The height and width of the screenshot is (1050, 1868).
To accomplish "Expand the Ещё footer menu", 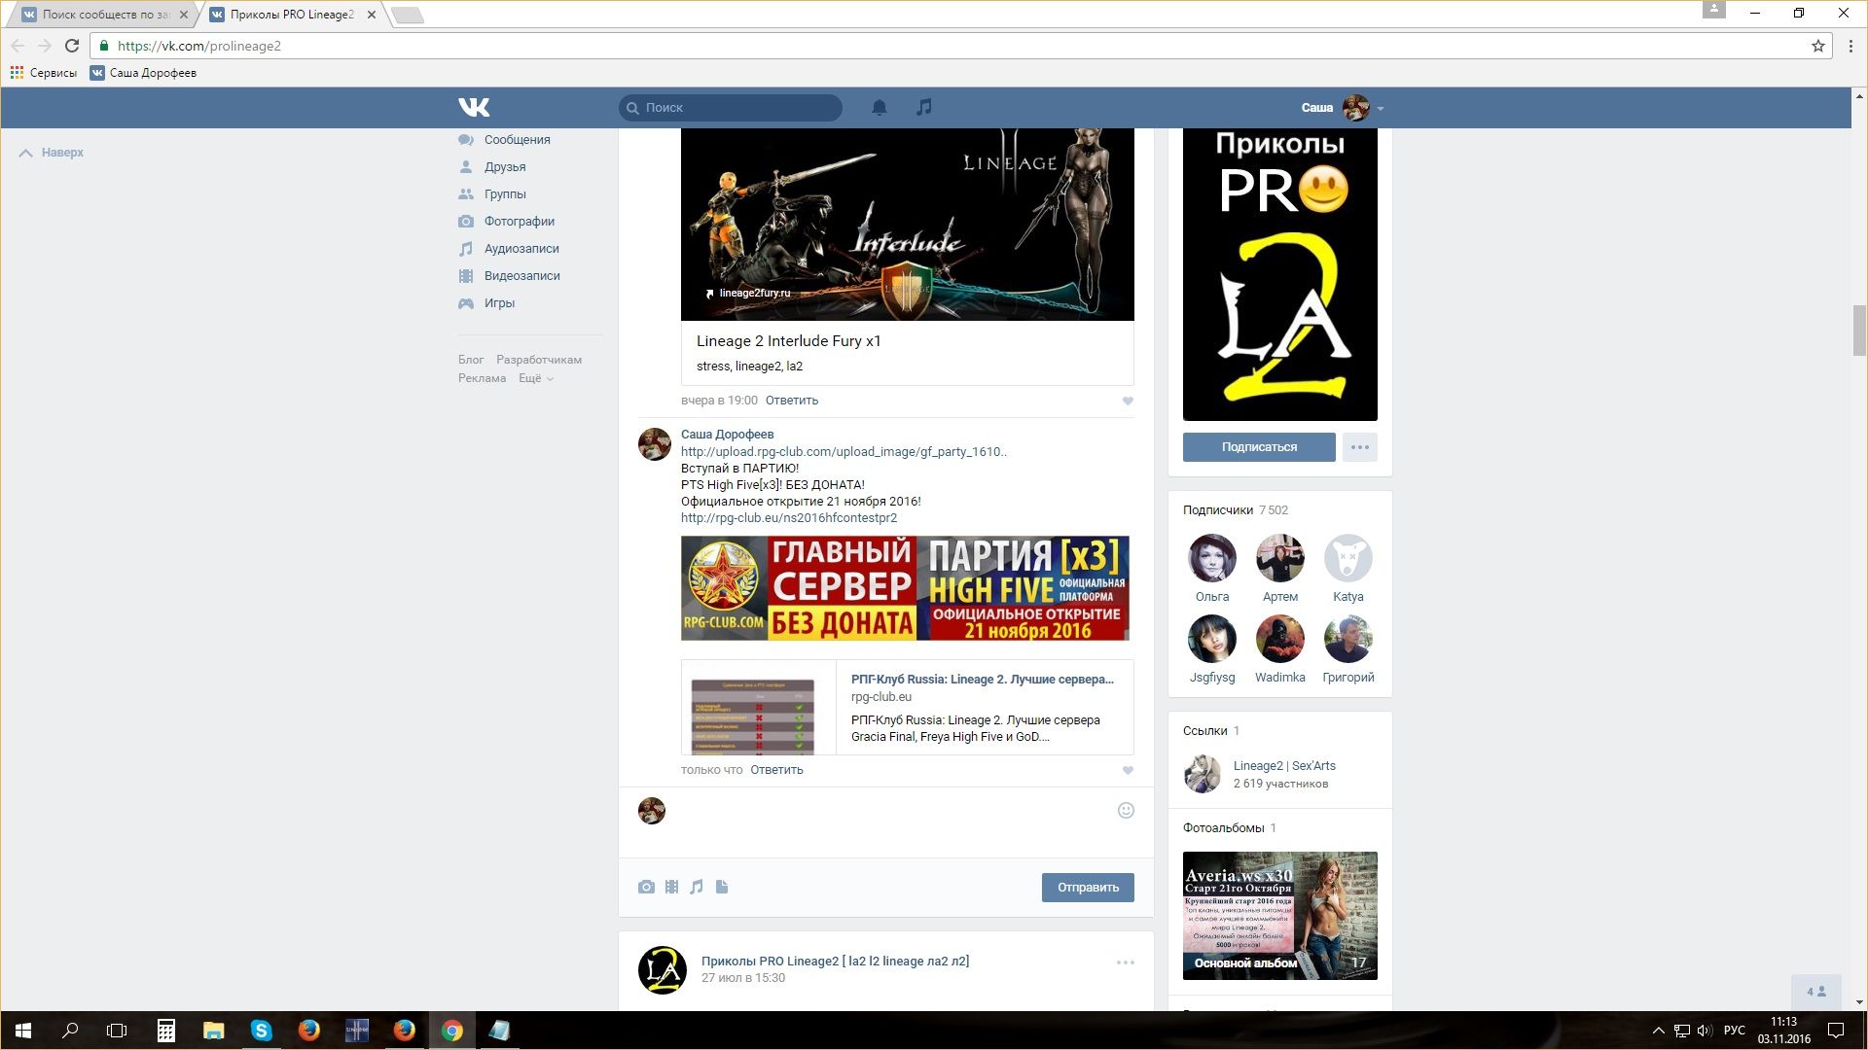I will click(x=535, y=378).
